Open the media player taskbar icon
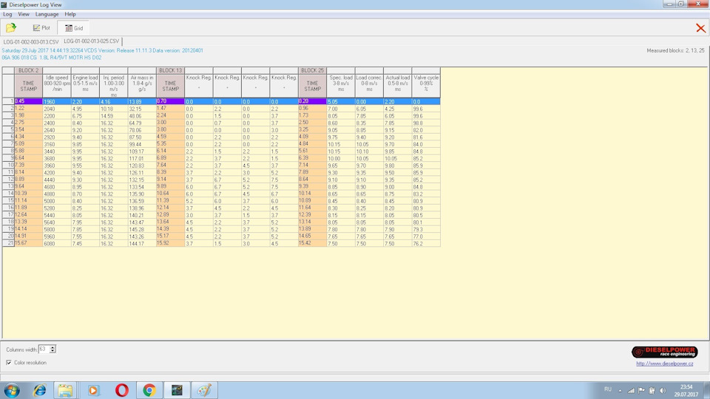This screenshot has width=710, height=399. [x=94, y=390]
